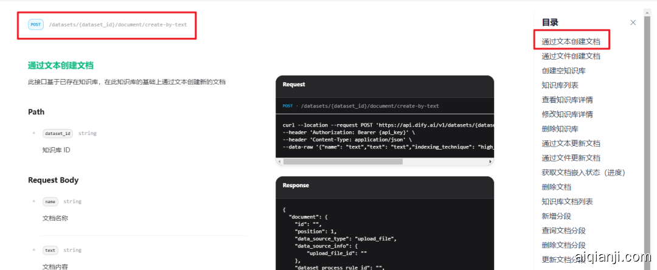
Task: Jump to 获取文档嵌入状态（进度） section
Action: point(583,173)
